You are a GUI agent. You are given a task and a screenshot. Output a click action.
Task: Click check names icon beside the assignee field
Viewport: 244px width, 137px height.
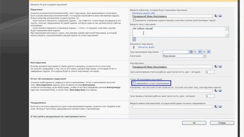point(216,16)
